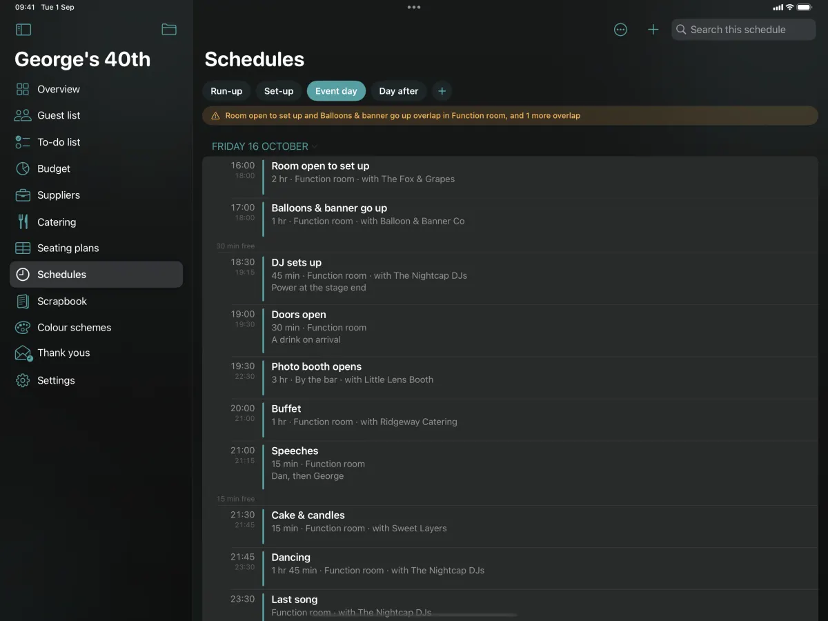The height and width of the screenshot is (621, 828).
Task: Click the Guest list people icon
Action: click(x=23, y=115)
